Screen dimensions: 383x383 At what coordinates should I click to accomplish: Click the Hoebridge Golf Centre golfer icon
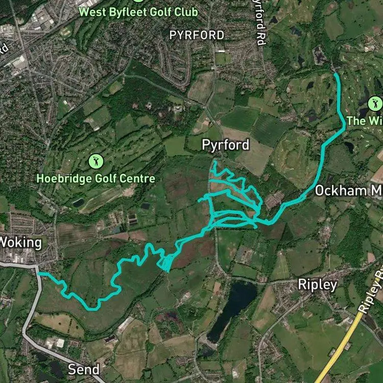pos(96,161)
